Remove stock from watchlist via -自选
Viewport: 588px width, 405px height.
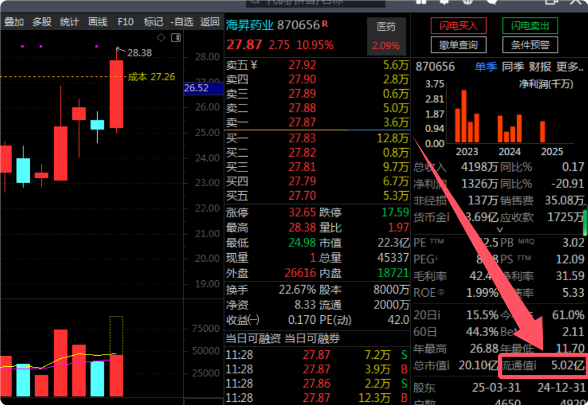(182, 22)
